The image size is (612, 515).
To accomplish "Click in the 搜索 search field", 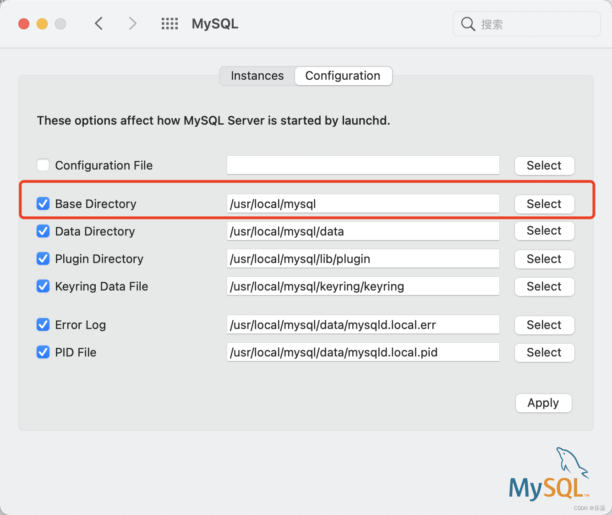I will click(527, 24).
